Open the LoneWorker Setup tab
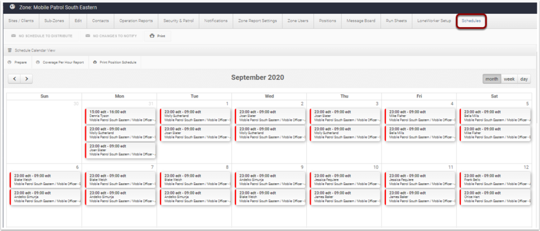This screenshot has width=540, height=231. tap(434, 21)
